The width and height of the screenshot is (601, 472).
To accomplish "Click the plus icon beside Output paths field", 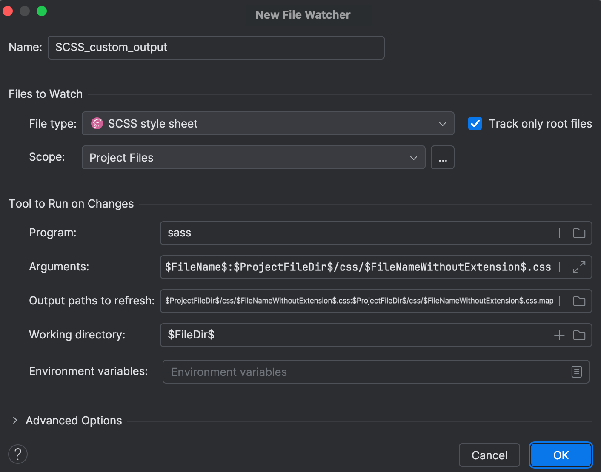I will [x=559, y=301].
